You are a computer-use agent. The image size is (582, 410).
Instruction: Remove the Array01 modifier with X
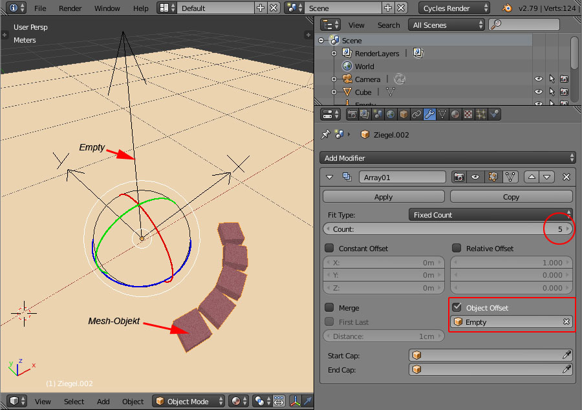click(566, 177)
